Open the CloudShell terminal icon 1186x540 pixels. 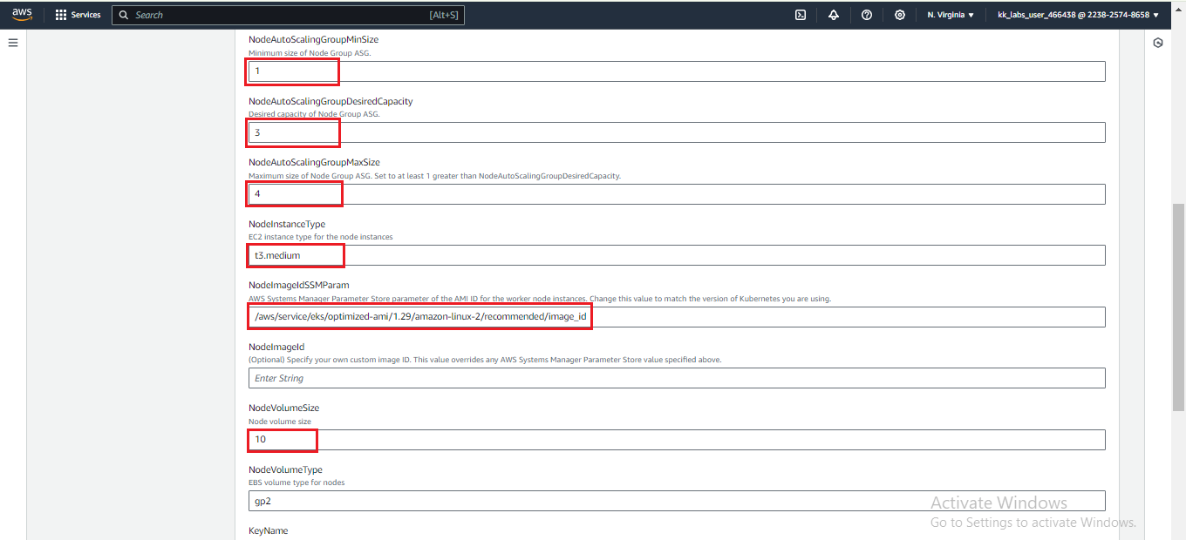(x=800, y=15)
